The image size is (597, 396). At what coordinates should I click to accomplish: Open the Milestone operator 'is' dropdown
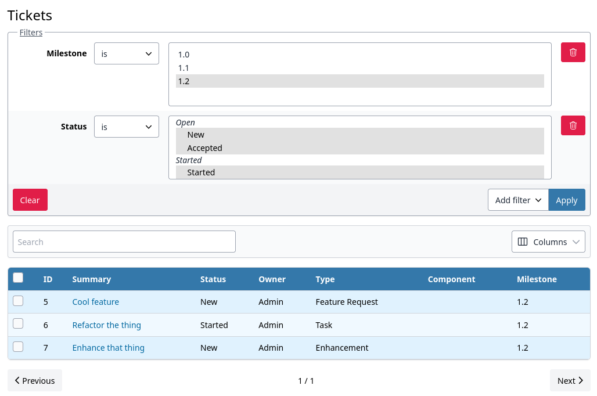127,53
